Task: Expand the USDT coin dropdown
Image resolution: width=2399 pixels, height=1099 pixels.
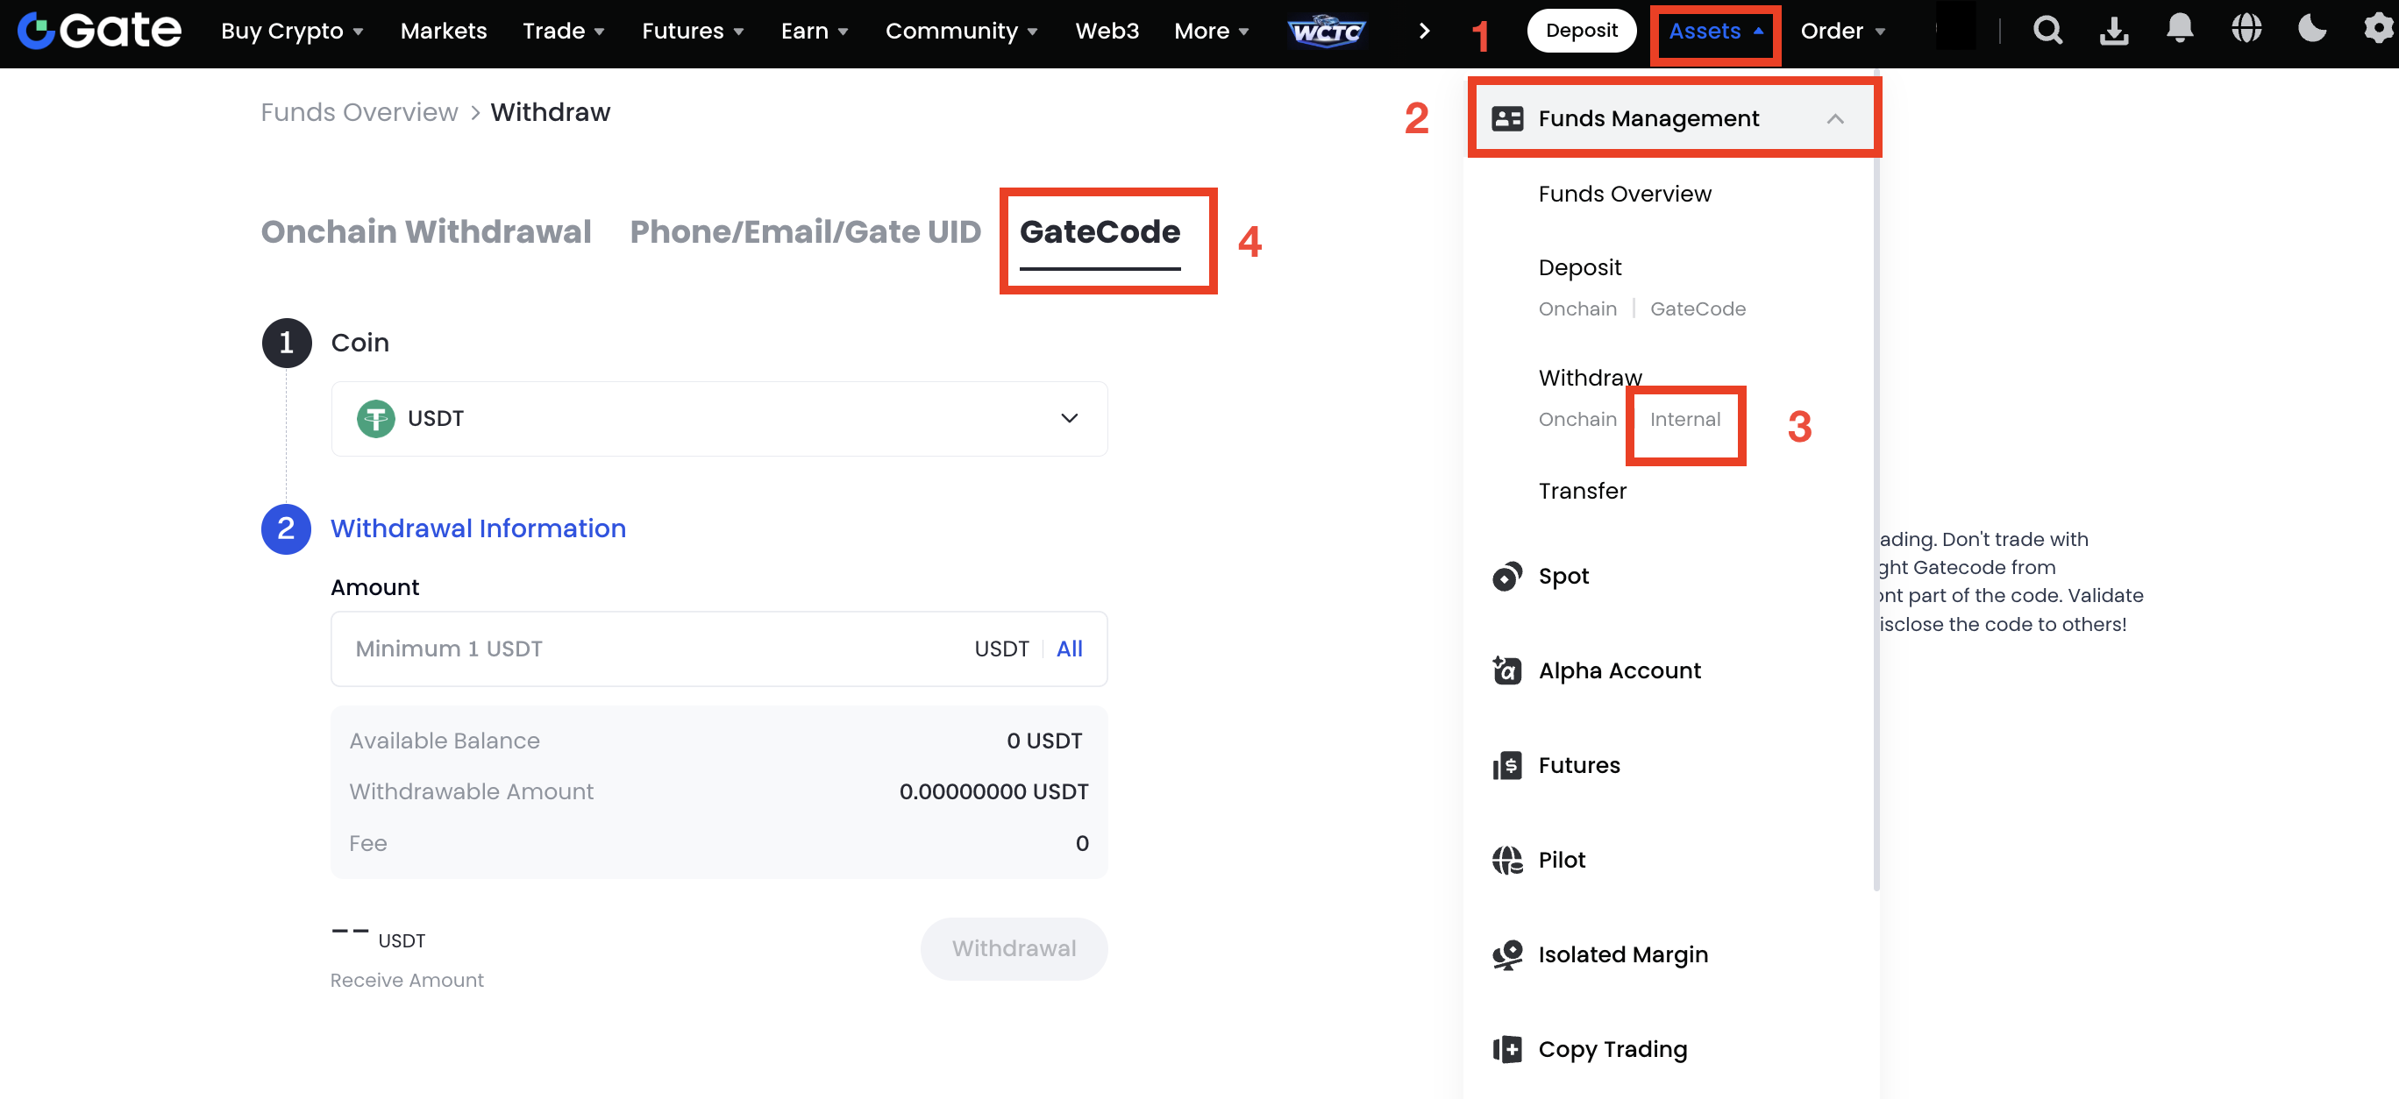Action: 1068,418
